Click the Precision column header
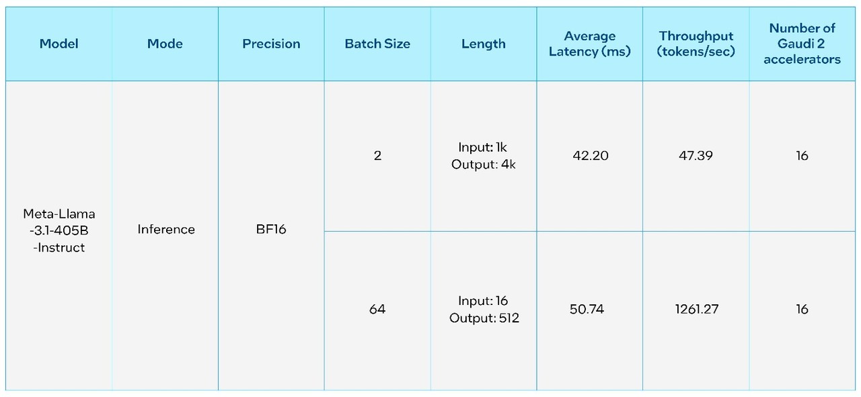Screen dimensions: 861x397 point(271,44)
